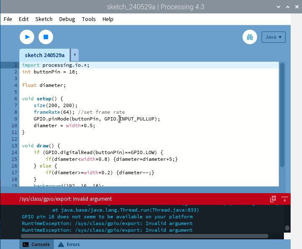302x249 pixels.
Task: Place cursor on the frameRate(64) line
Action: click(79, 112)
